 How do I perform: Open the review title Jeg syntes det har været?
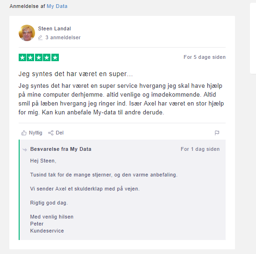(75, 74)
